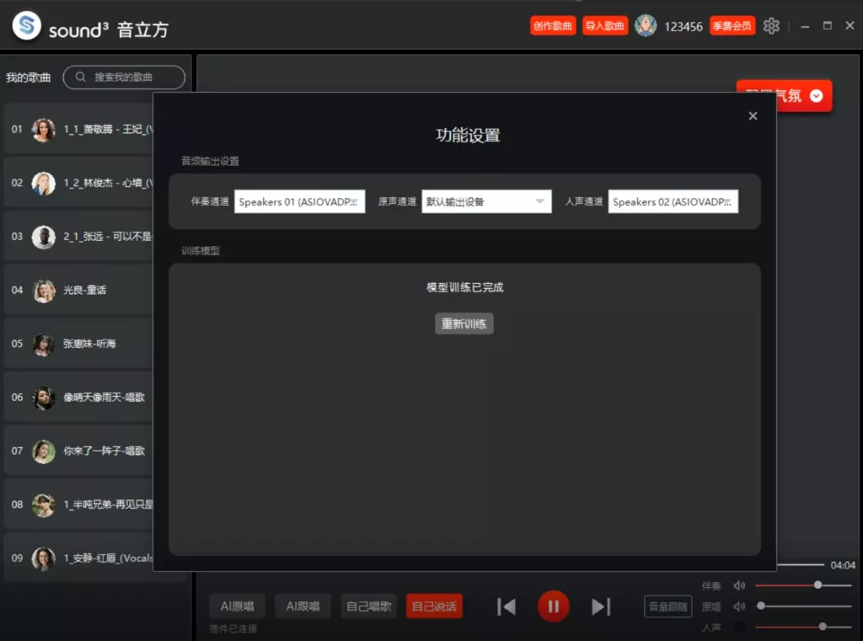This screenshot has height=641, width=863.
Task: Pause playback with the red pause button
Action: (x=553, y=606)
